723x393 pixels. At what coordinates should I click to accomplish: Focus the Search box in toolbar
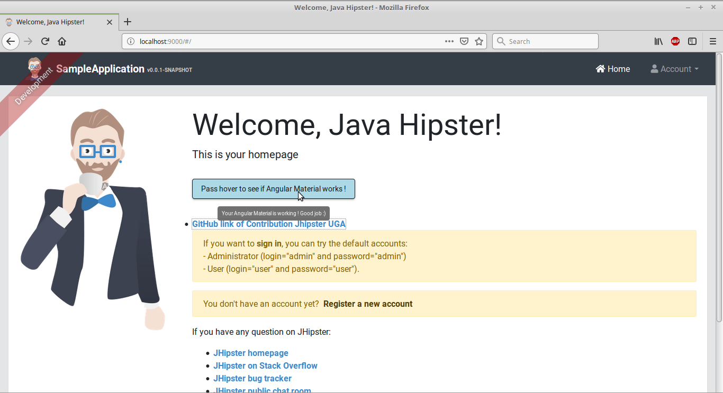click(545, 41)
